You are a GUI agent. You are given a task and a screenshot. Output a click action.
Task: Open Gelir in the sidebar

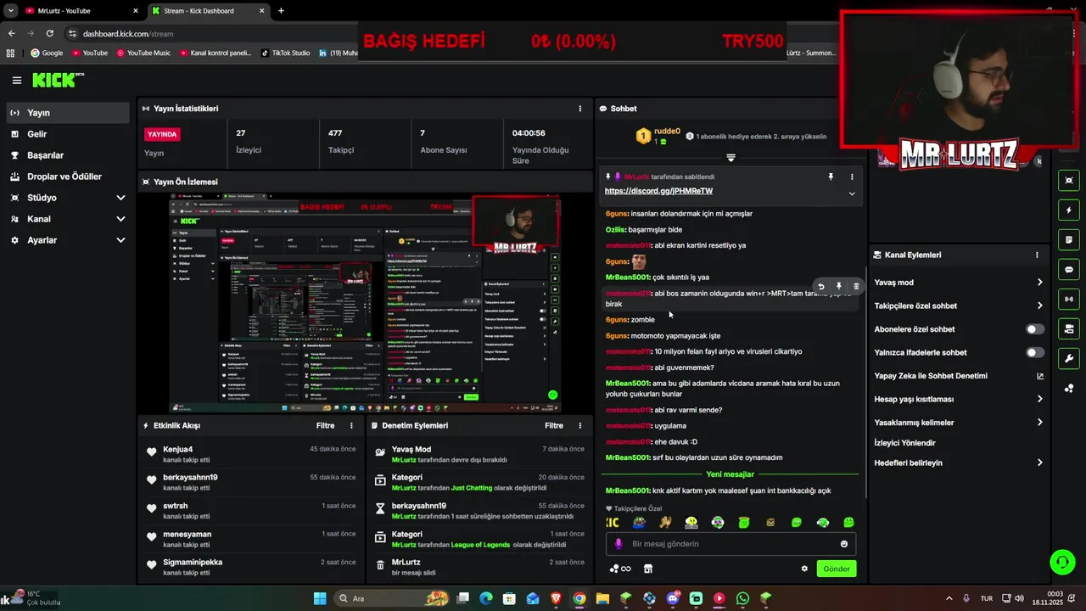click(x=68, y=134)
